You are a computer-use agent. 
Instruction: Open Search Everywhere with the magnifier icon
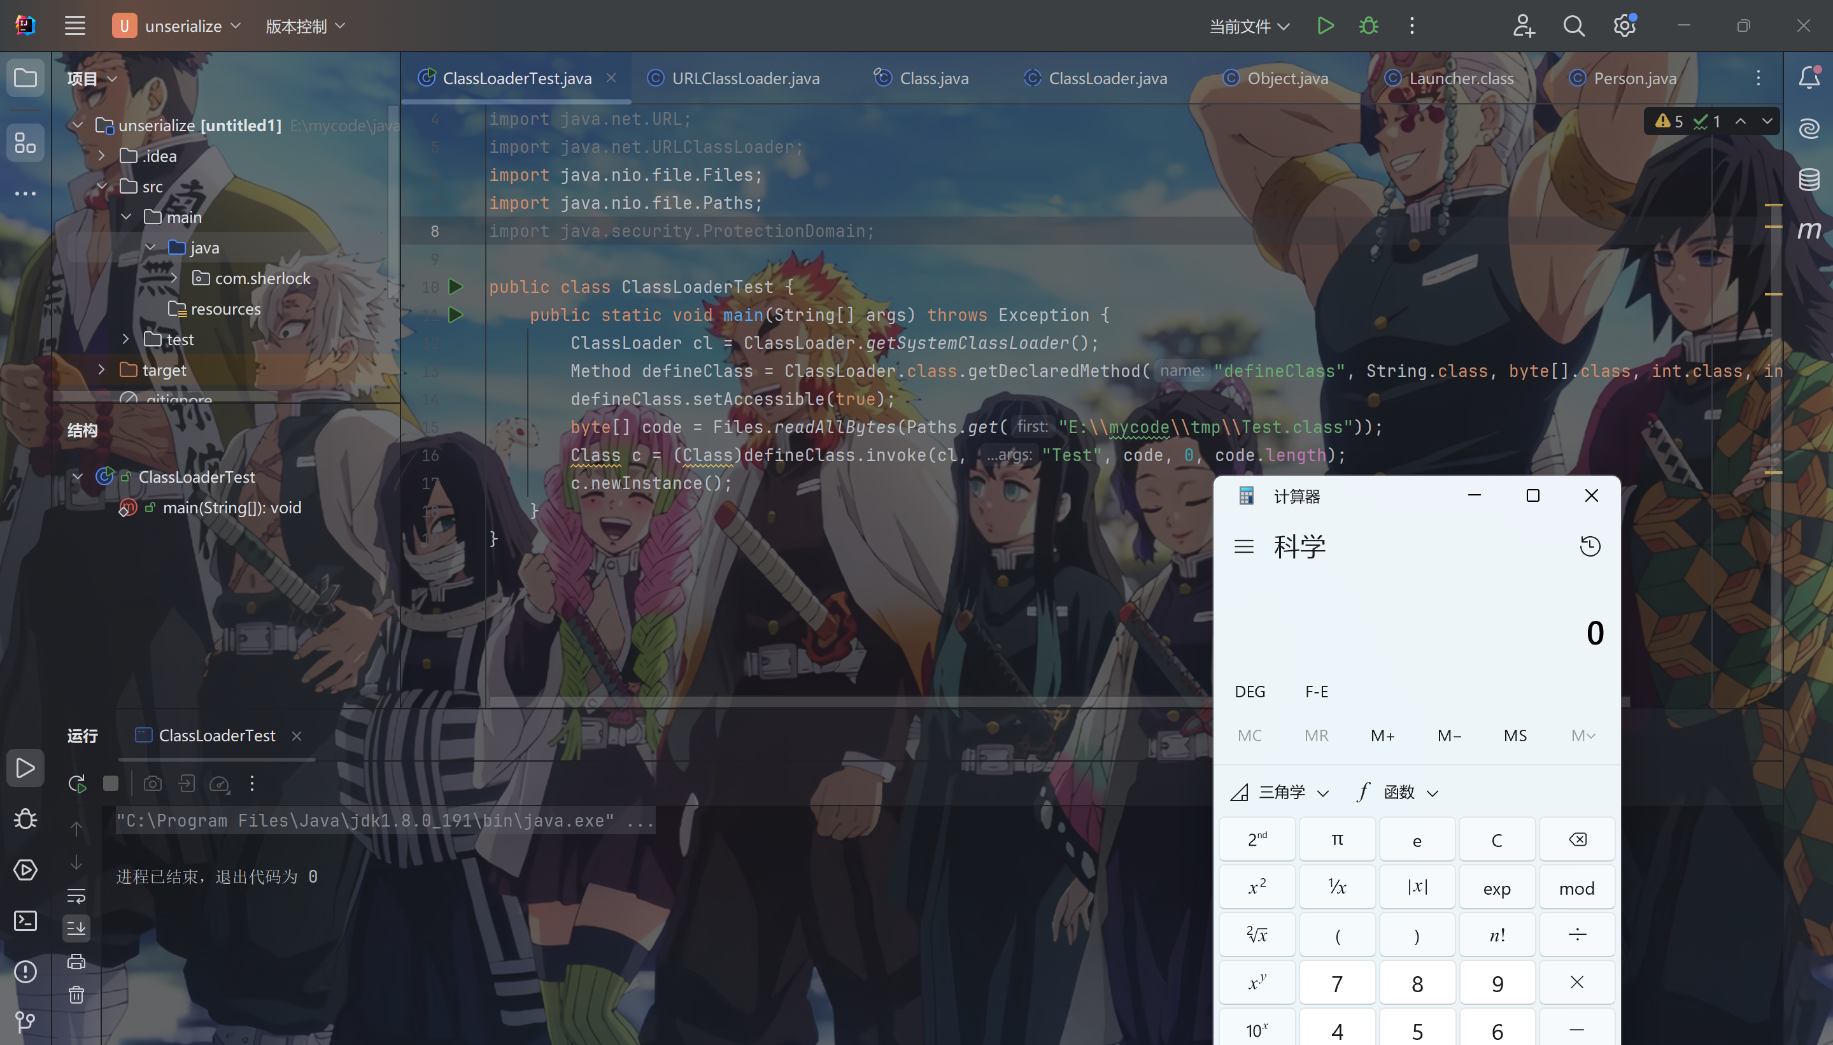(x=1573, y=26)
